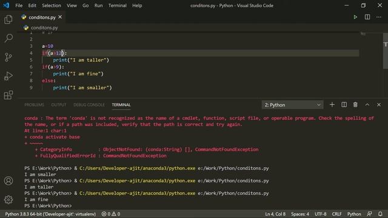Open the Source Control view
388x218 pixels.
point(8,57)
